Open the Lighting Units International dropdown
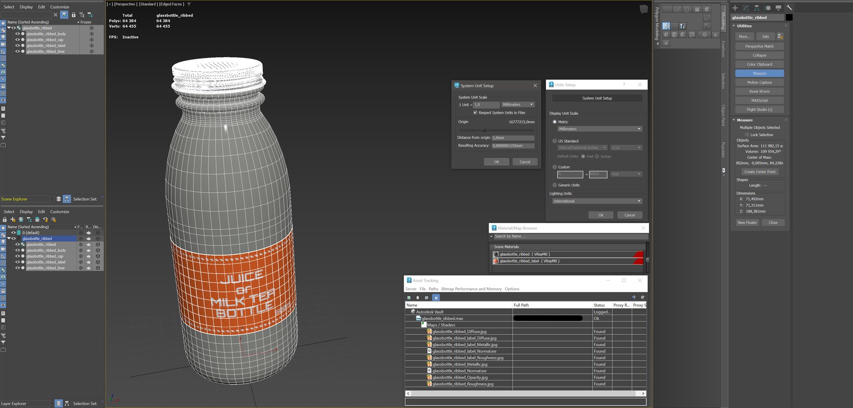This screenshot has height=408, width=853. point(597,201)
